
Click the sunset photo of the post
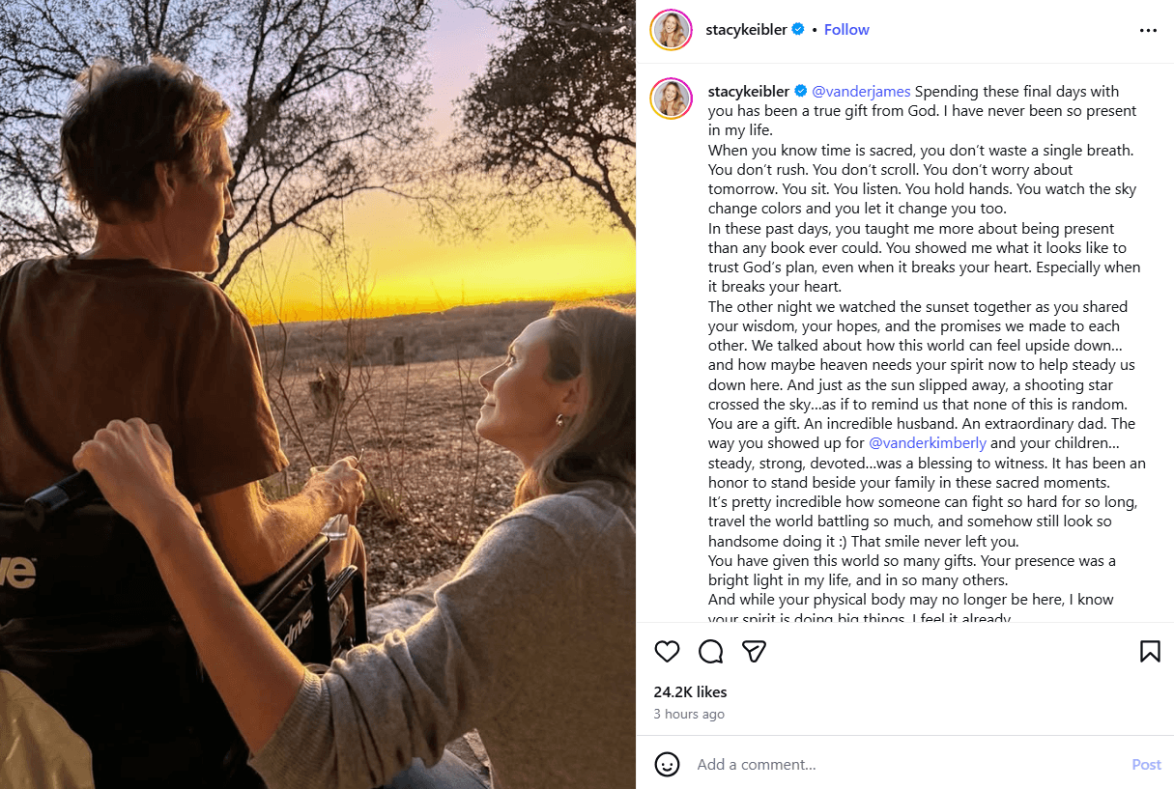(318, 394)
